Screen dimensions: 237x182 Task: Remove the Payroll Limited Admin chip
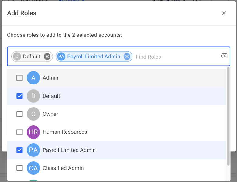tap(127, 57)
